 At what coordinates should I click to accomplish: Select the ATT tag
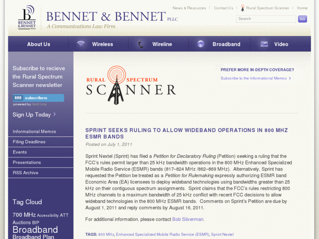(x=64, y=215)
